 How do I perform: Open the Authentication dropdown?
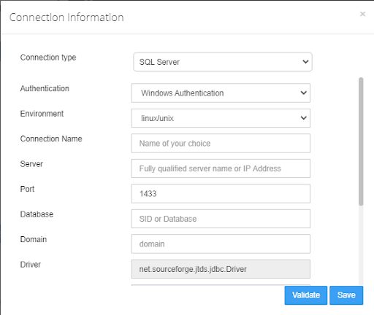221,93
